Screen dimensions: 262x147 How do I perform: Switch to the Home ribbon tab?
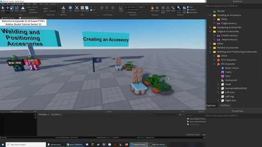coord(29,4)
